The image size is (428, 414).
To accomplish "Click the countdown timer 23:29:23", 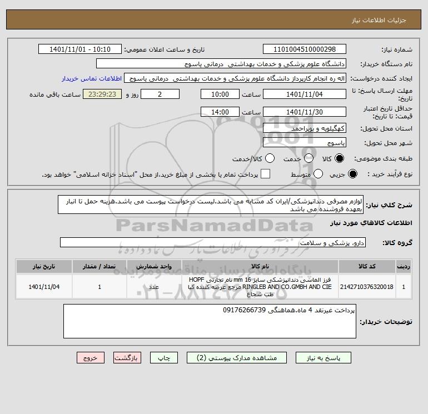I will [x=102, y=94].
